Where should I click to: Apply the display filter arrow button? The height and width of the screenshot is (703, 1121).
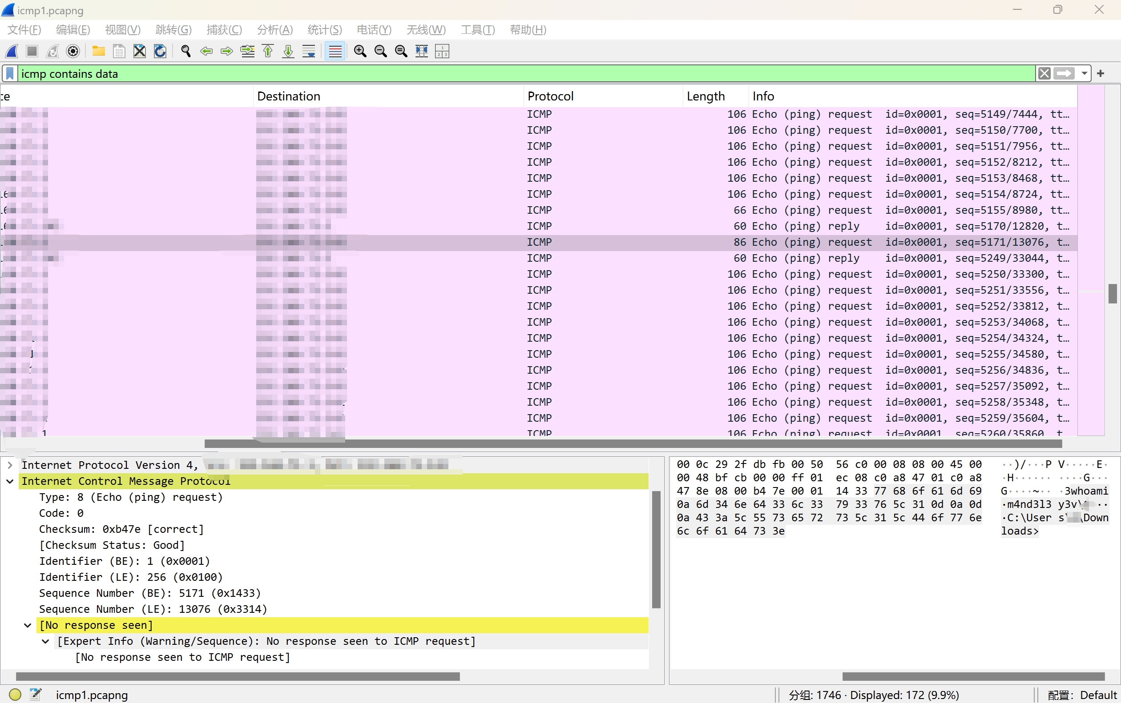click(1064, 73)
